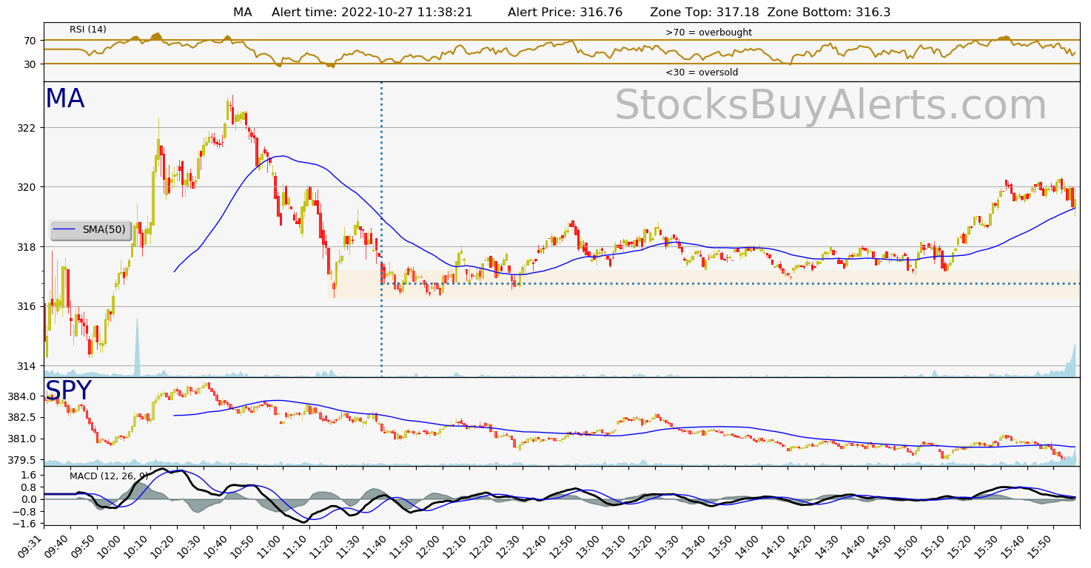The image size is (1091, 568).
Task: Click the 15:00 time axis label
Action: click(x=908, y=546)
